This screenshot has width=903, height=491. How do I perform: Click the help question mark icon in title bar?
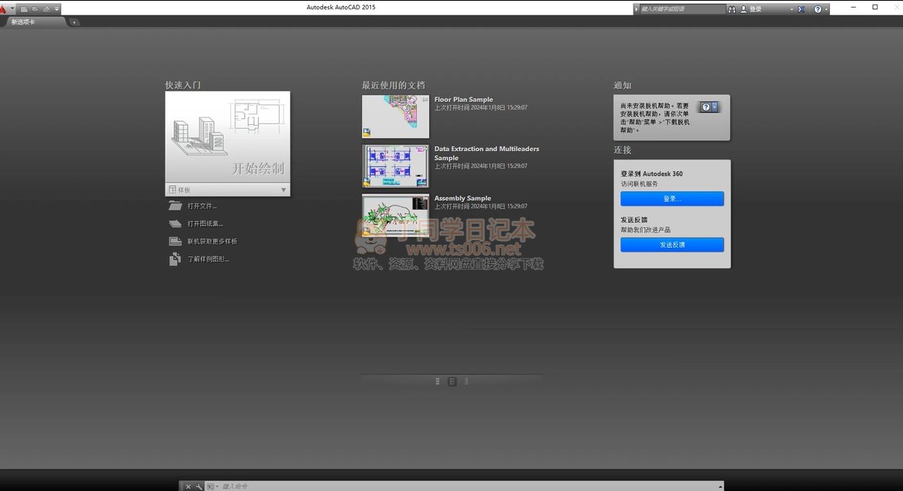tap(818, 9)
